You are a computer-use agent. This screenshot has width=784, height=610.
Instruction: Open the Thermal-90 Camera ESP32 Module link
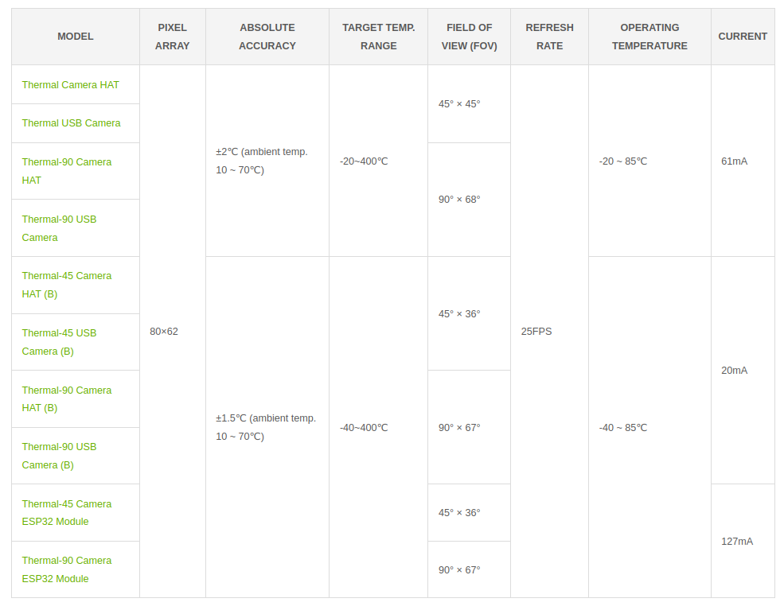click(x=67, y=570)
